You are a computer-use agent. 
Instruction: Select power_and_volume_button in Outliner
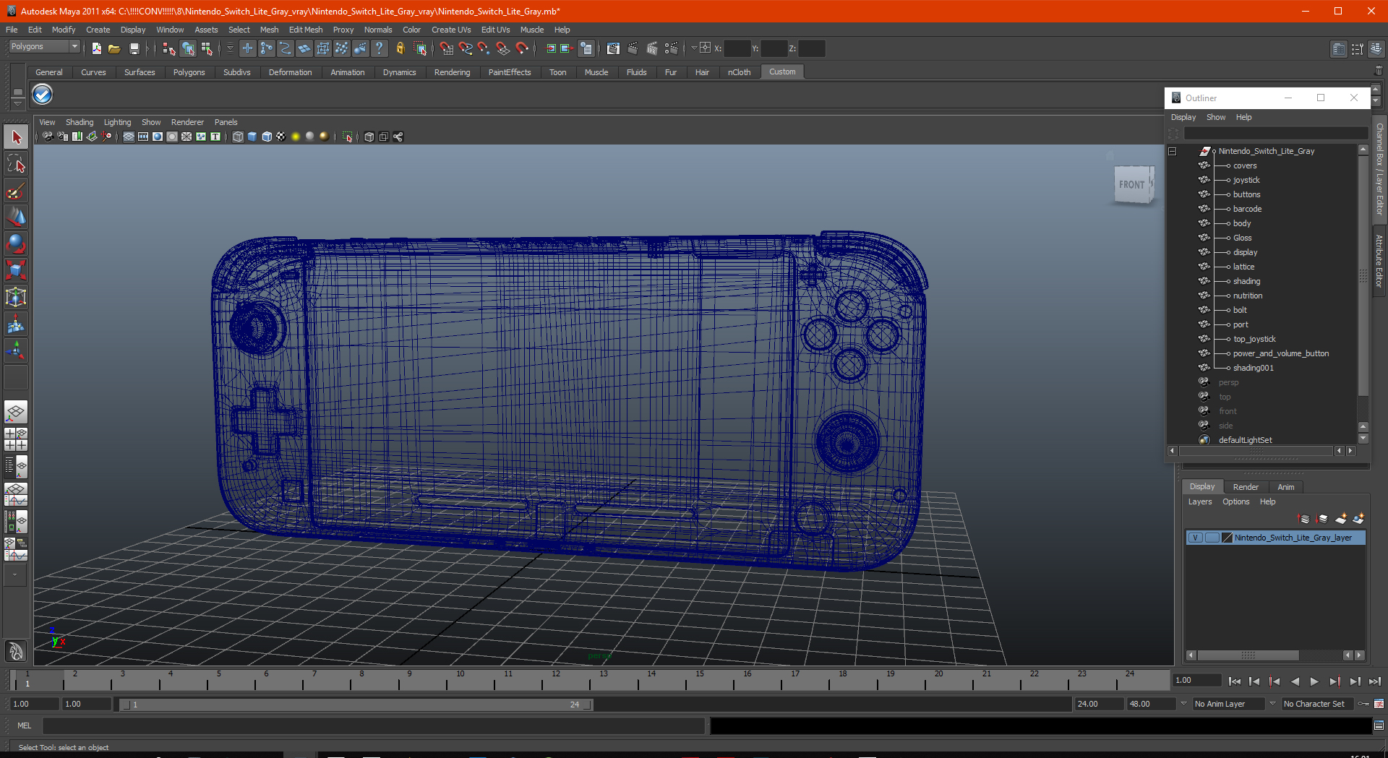(x=1280, y=353)
